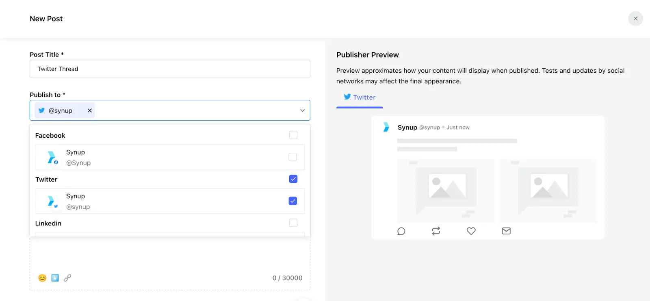
Task: Close the New Post dialog
Action: tap(635, 19)
